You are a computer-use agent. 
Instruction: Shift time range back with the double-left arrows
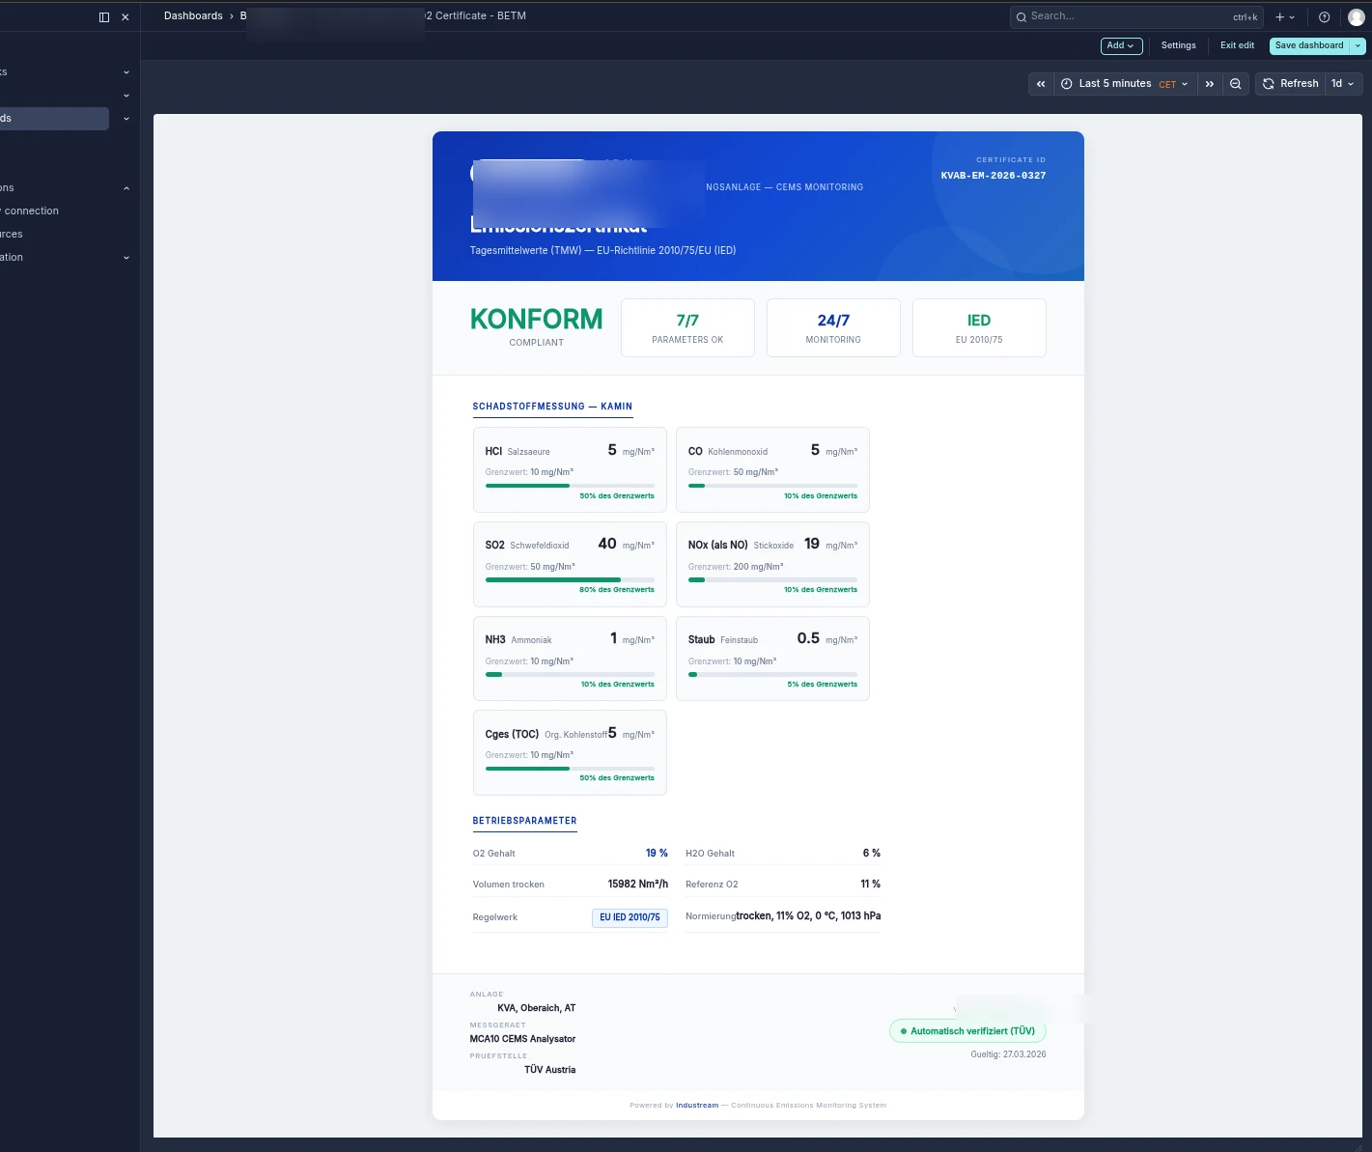(x=1041, y=84)
